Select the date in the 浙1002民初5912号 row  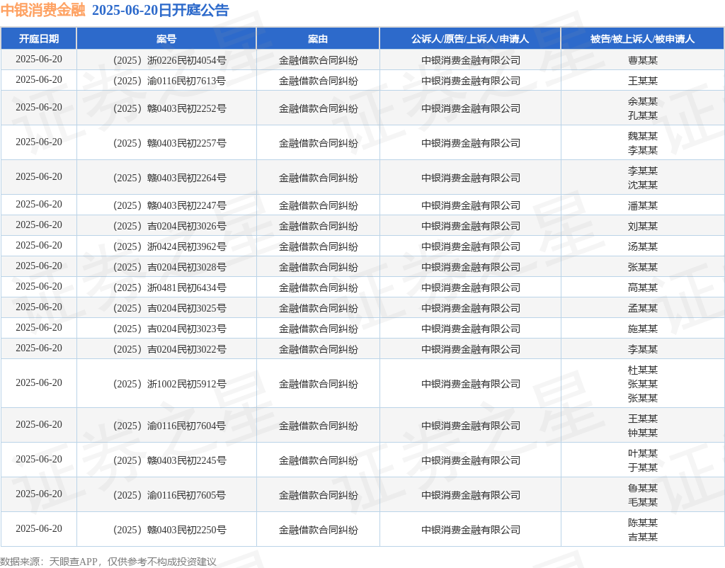39,383
